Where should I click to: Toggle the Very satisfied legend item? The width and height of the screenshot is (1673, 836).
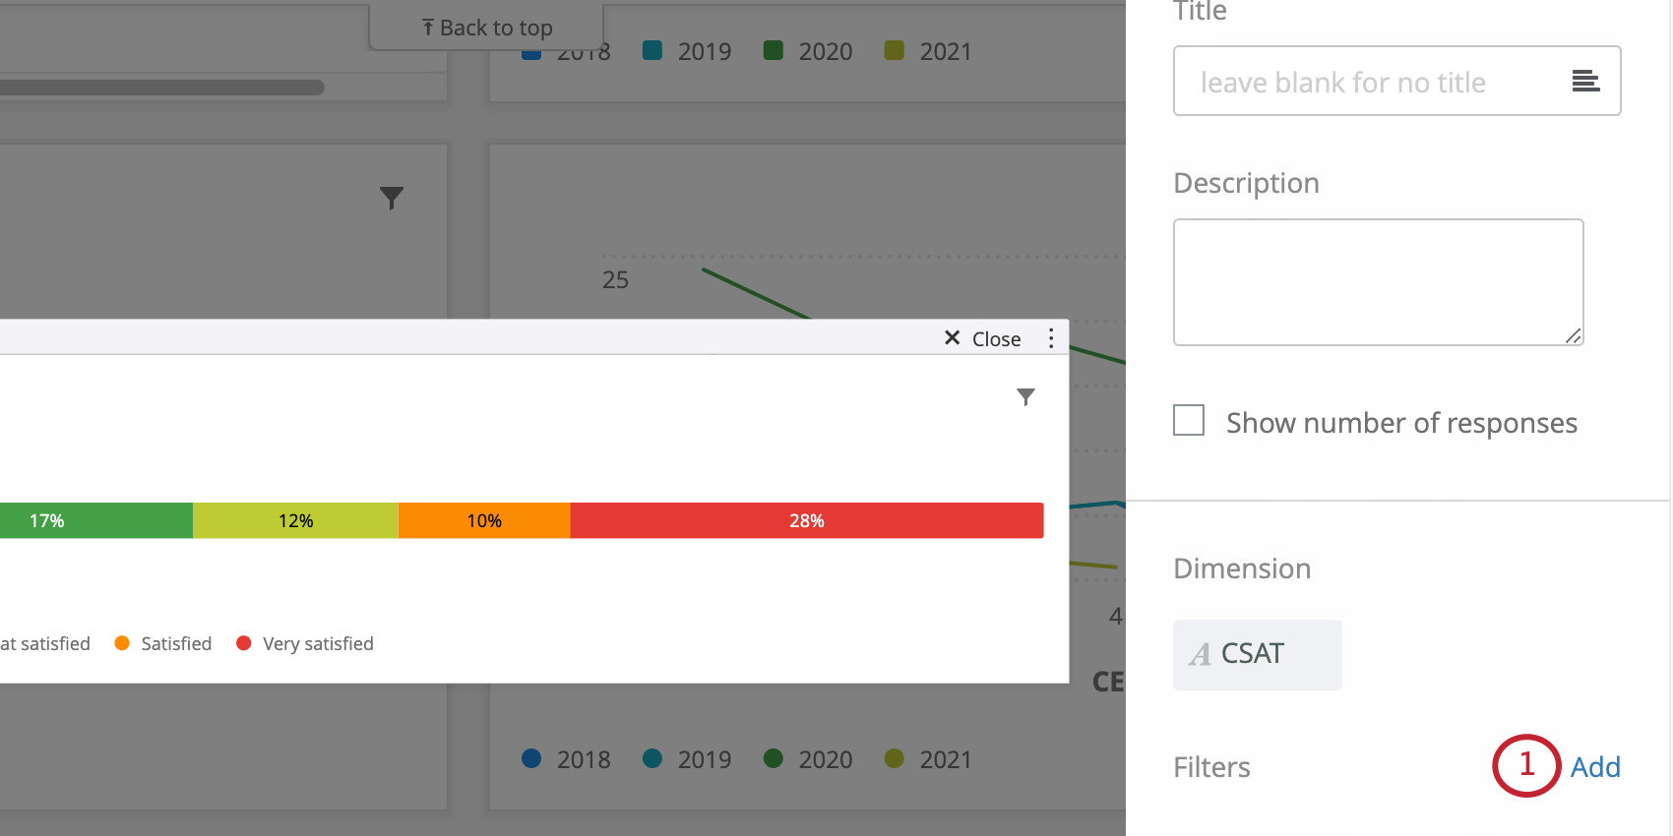pos(305,643)
